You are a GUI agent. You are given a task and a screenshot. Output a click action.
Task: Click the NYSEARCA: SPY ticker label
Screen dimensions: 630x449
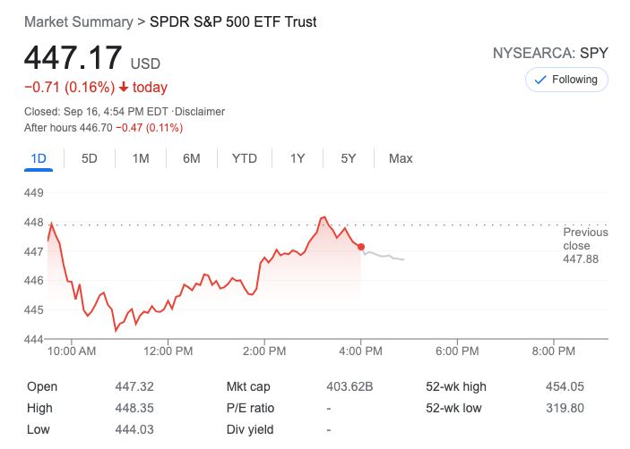[550, 53]
